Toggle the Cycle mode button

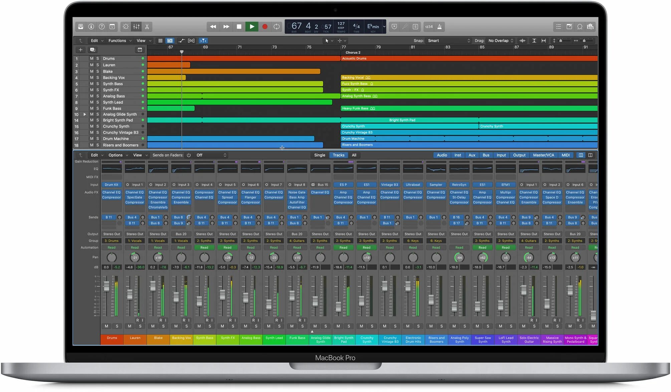pyautogui.click(x=276, y=27)
